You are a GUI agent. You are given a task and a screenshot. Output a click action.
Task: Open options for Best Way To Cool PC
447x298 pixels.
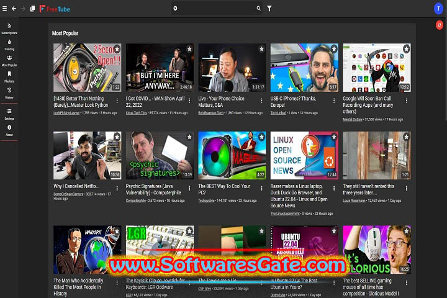point(261,188)
